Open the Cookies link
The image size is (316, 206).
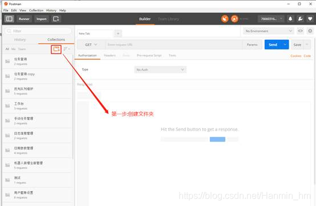click(x=296, y=56)
